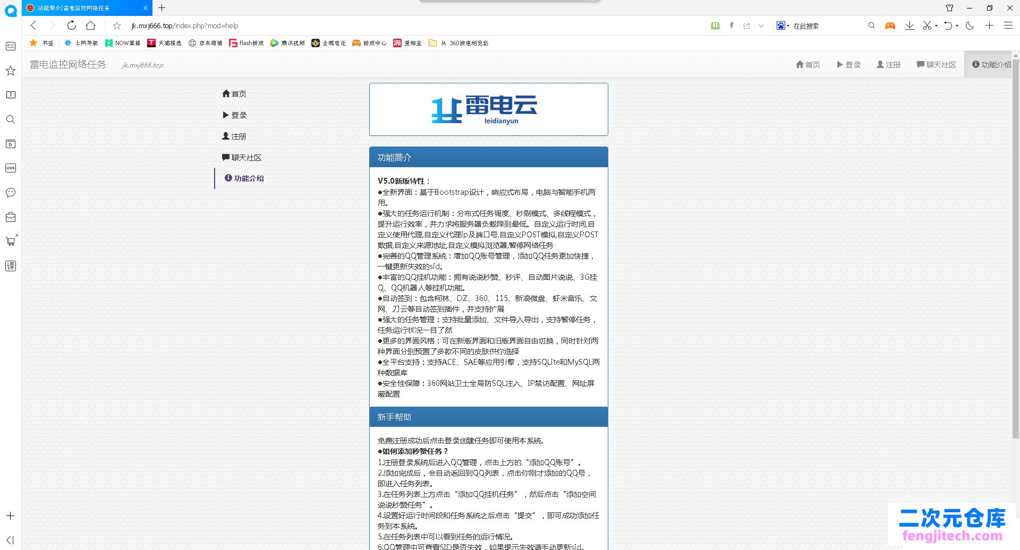Open the sidebar news feed icon
1020x550 pixels.
(11, 46)
